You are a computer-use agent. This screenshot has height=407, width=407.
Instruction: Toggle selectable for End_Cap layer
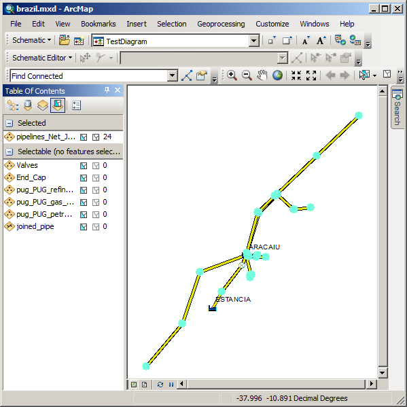(x=84, y=178)
